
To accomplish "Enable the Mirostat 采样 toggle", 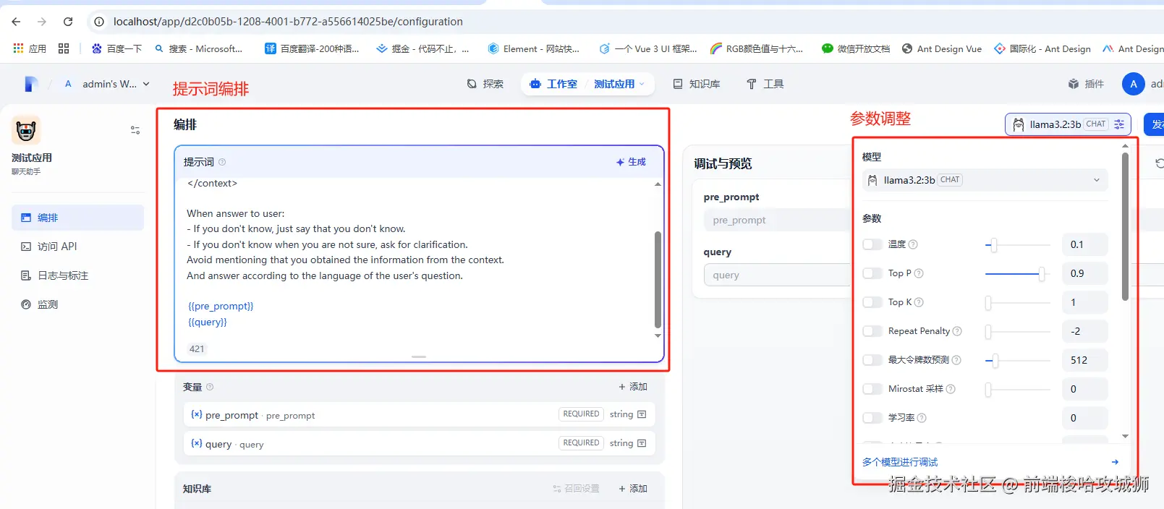I will [x=872, y=389].
